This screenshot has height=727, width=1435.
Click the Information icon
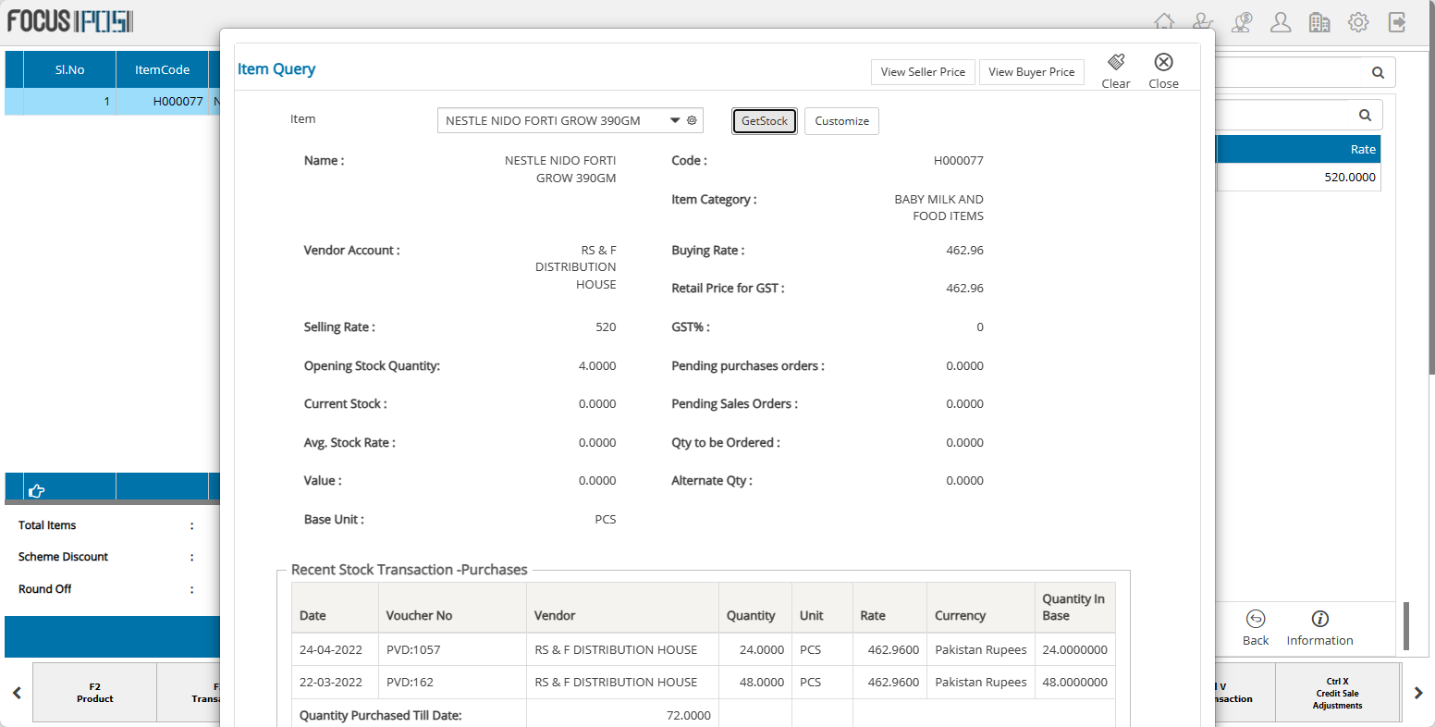(1319, 619)
